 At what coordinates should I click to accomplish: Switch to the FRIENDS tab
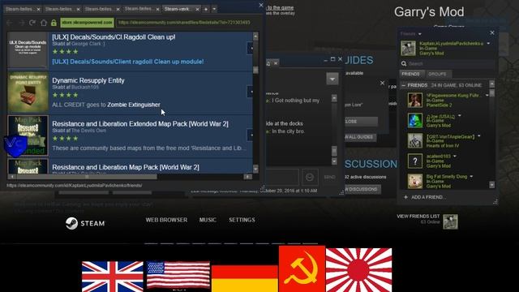(411, 74)
